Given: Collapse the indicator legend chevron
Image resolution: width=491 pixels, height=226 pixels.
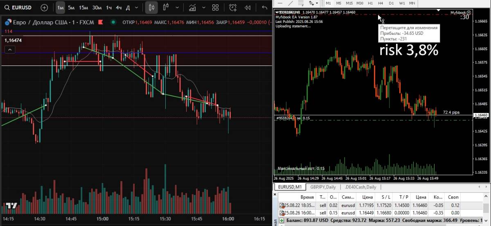Looking at the screenshot, I should pyautogui.click(x=10, y=50).
